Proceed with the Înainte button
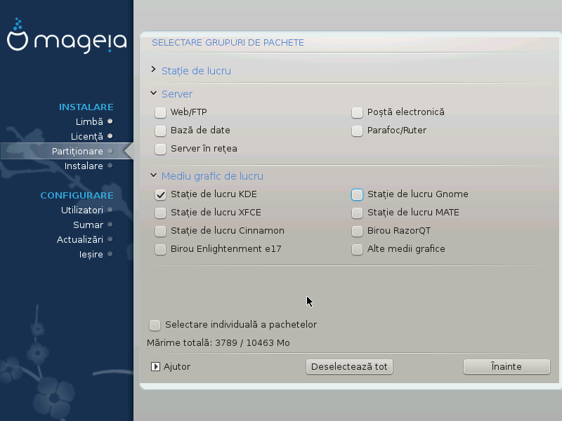 click(507, 367)
